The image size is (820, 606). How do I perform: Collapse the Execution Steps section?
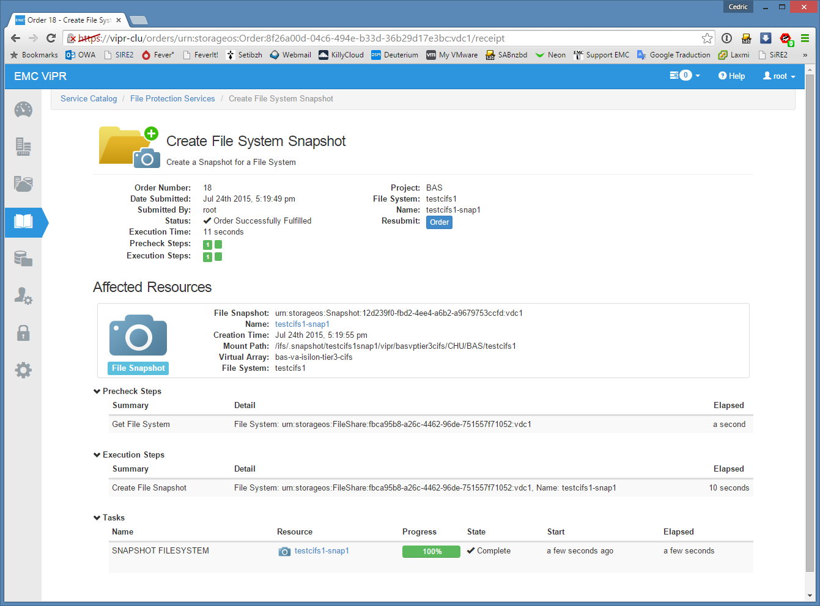128,455
